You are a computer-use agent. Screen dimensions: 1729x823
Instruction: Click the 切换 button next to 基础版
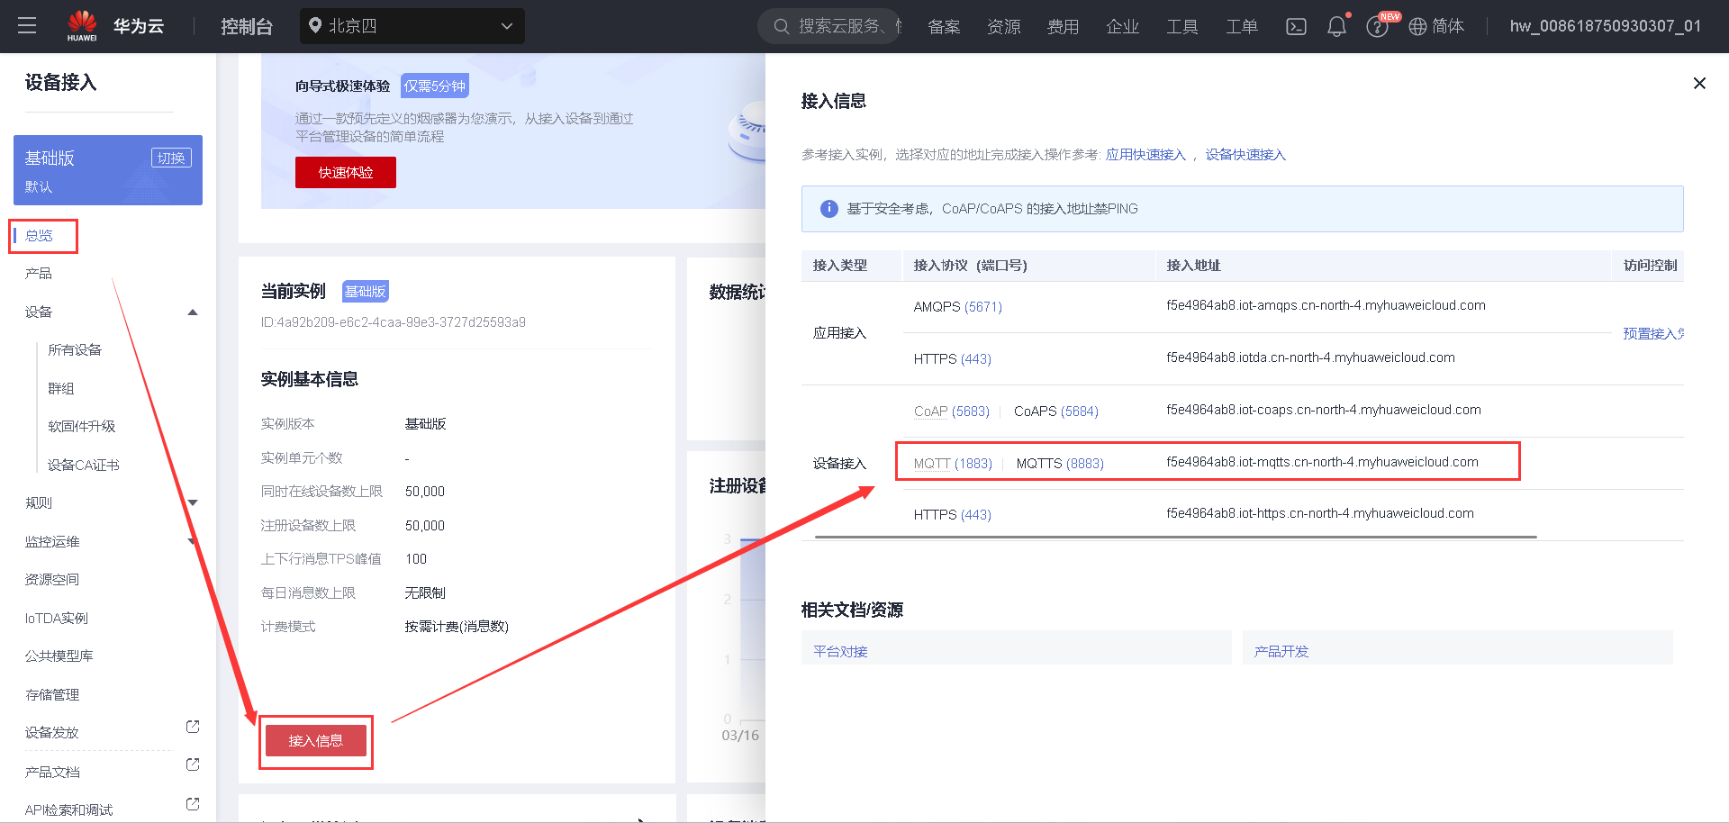click(x=171, y=157)
